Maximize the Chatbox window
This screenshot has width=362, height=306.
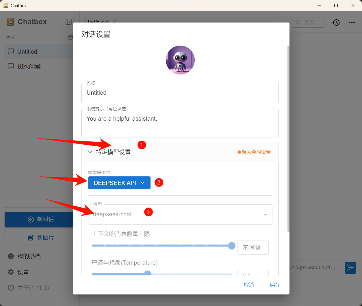coord(336,5)
